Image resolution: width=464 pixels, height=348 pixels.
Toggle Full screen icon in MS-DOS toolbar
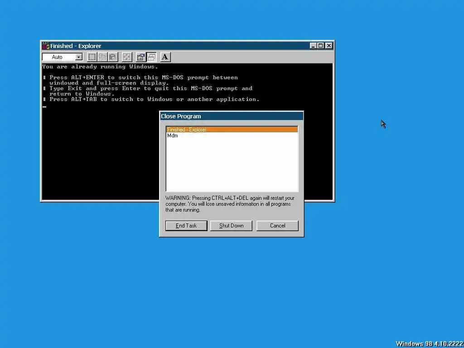(x=127, y=57)
